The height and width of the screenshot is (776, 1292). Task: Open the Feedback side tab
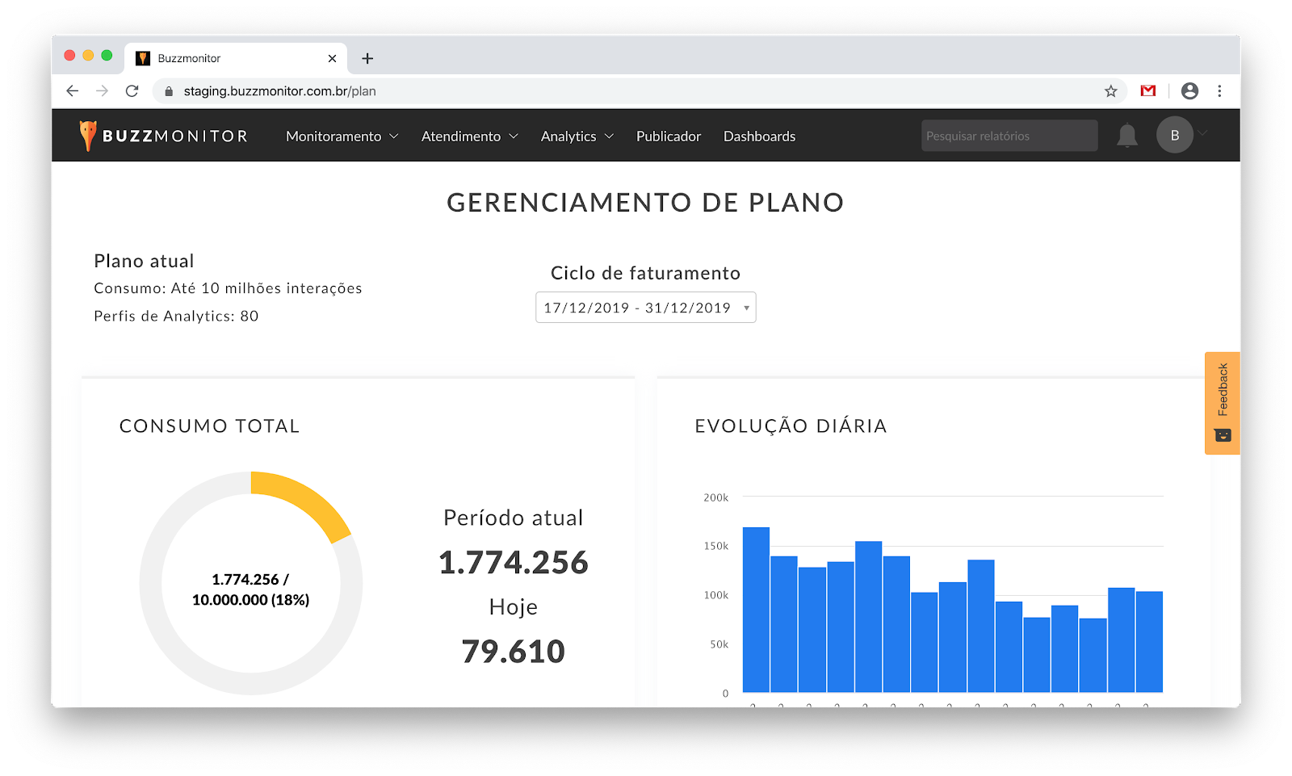1222,403
